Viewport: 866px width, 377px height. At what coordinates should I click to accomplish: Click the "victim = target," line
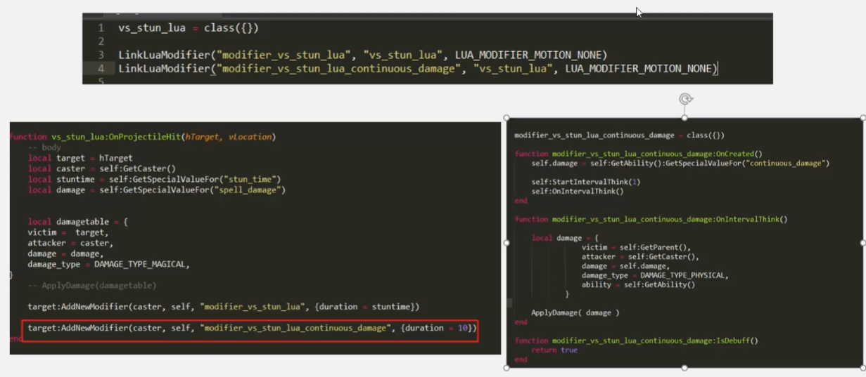pos(68,232)
